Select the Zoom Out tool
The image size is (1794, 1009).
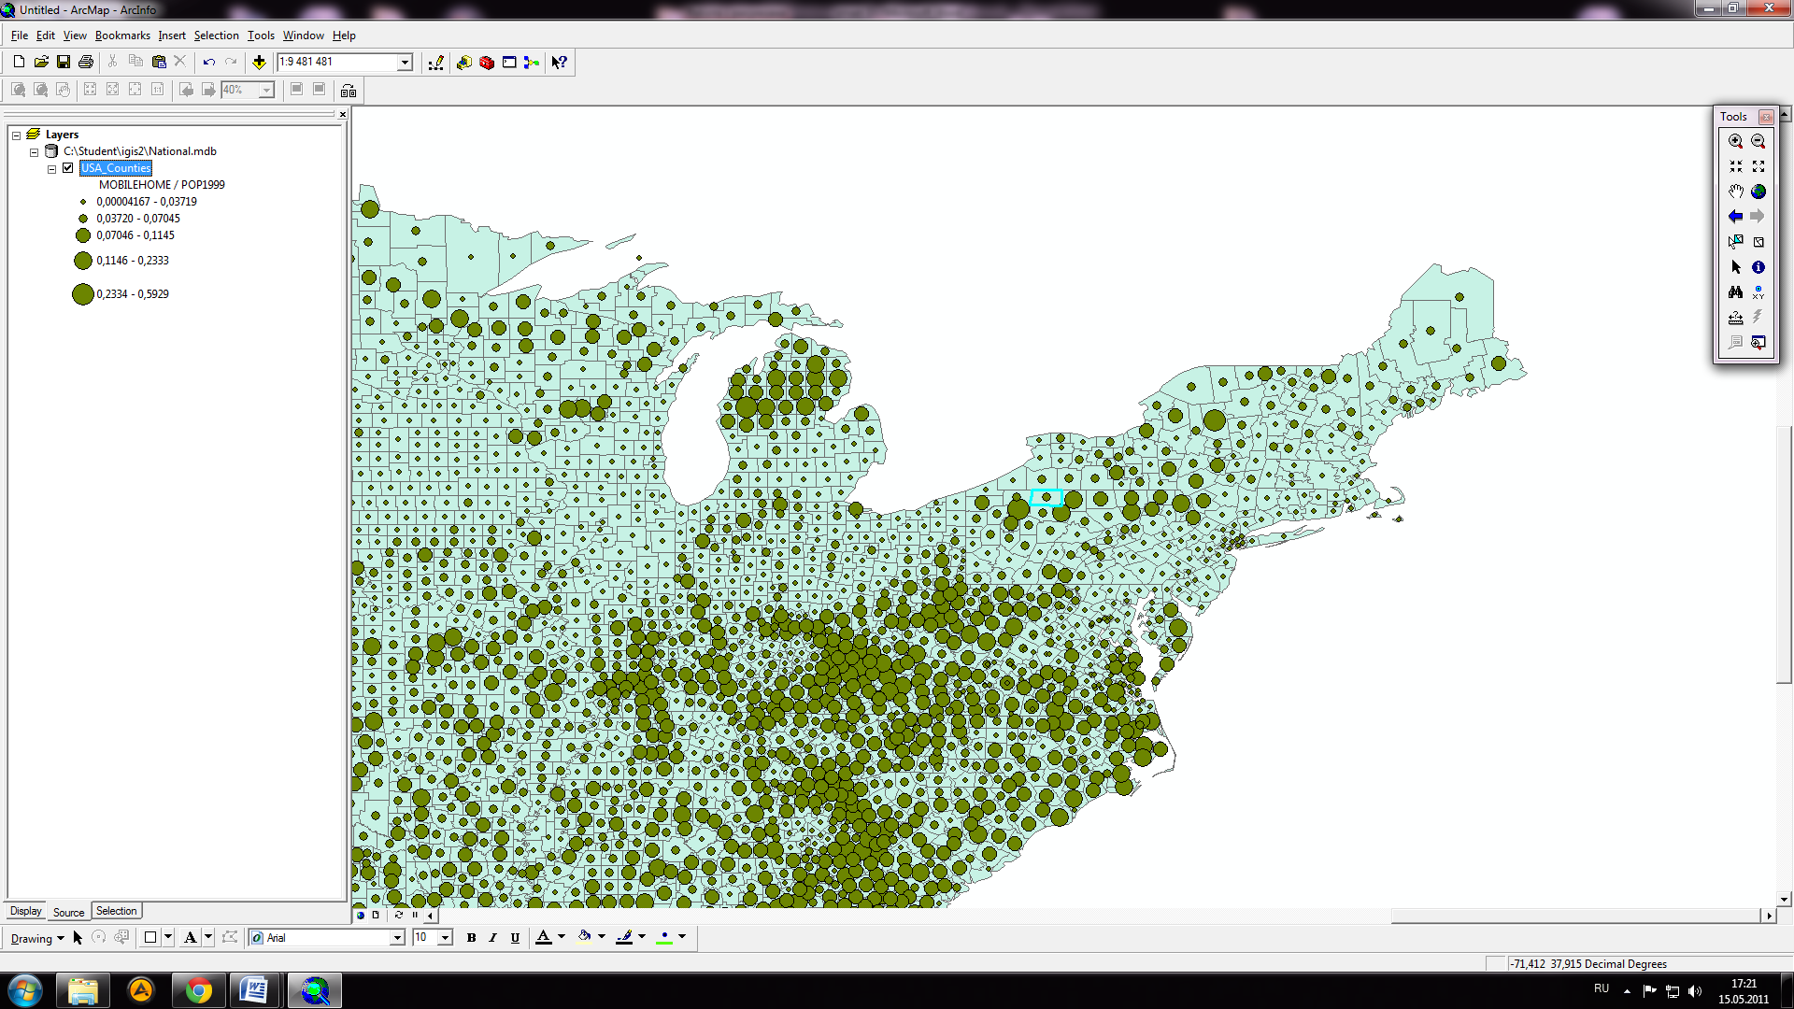(1758, 141)
